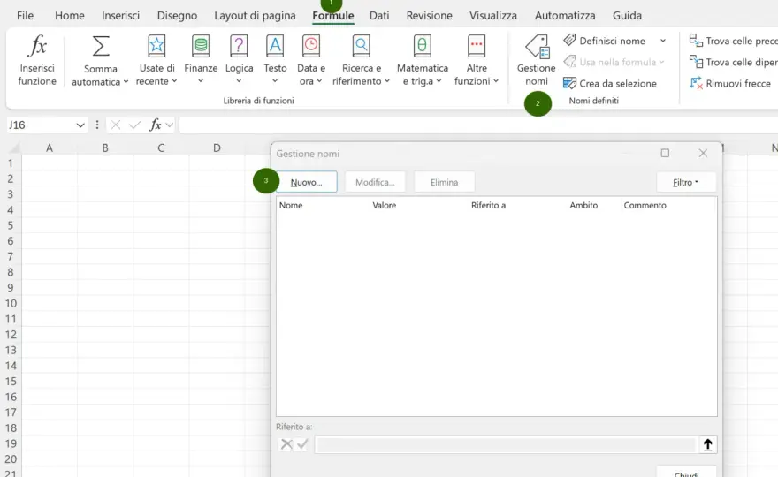Switch to the Inserisci tab
This screenshot has height=477, width=778.
(x=120, y=15)
